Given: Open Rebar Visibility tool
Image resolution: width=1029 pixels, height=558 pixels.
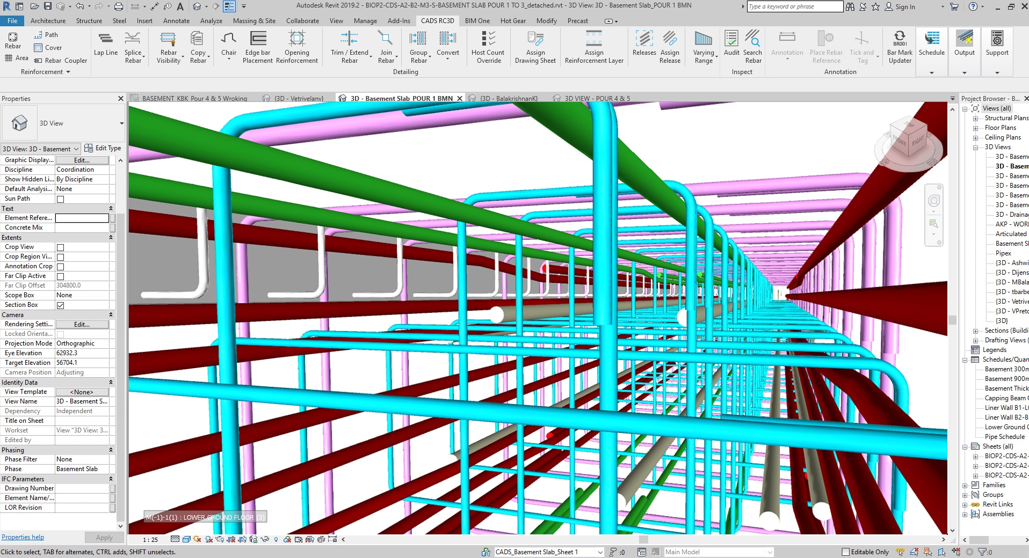Looking at the screenshot, I should [169, 47].
